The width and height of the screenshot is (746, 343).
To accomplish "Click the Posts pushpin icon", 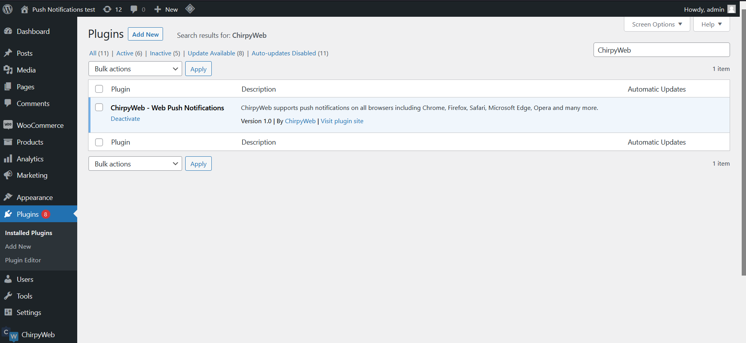I will tap(8, 53).
